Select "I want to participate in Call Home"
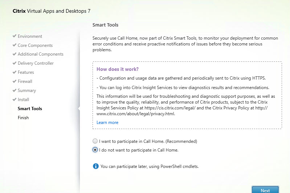This screenshot has width=290, height=193. pyautogui.click(x=95, y=141)
